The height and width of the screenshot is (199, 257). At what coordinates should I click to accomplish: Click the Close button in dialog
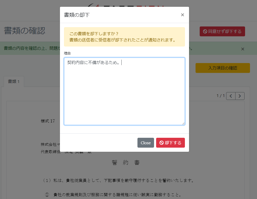(x=145, y=143)
